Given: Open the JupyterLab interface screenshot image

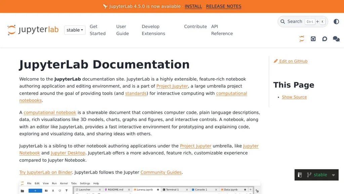Looking at the screenshot, I should click(x=140, y=187).
